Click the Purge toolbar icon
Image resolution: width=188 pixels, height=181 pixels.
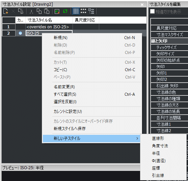[x=21, y=11]
